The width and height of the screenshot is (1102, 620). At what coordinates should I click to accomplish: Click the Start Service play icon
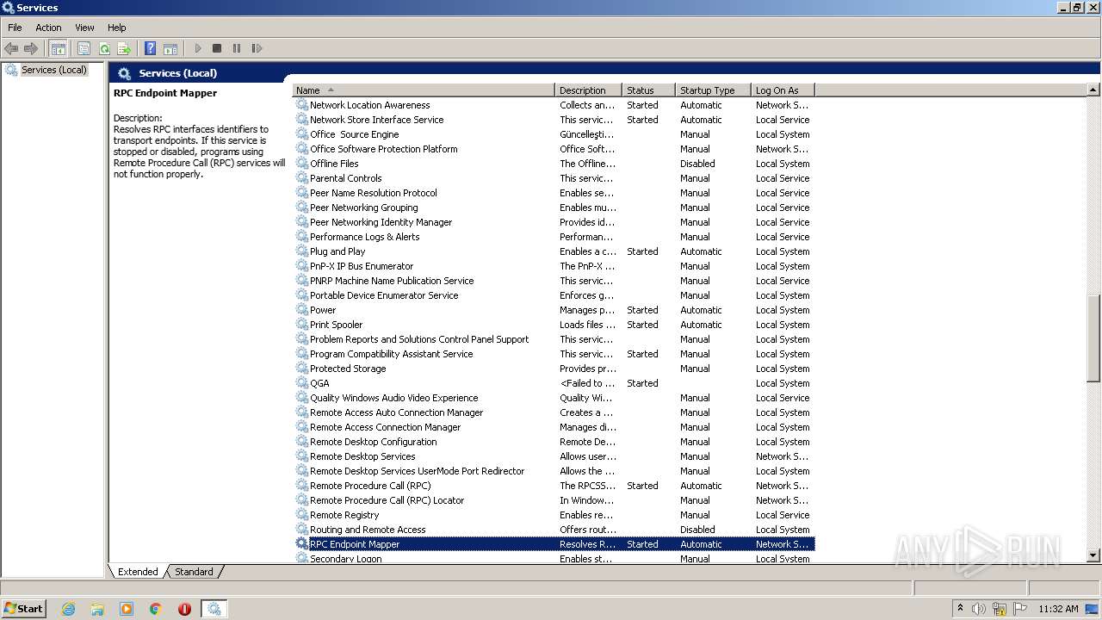[197, 49]
